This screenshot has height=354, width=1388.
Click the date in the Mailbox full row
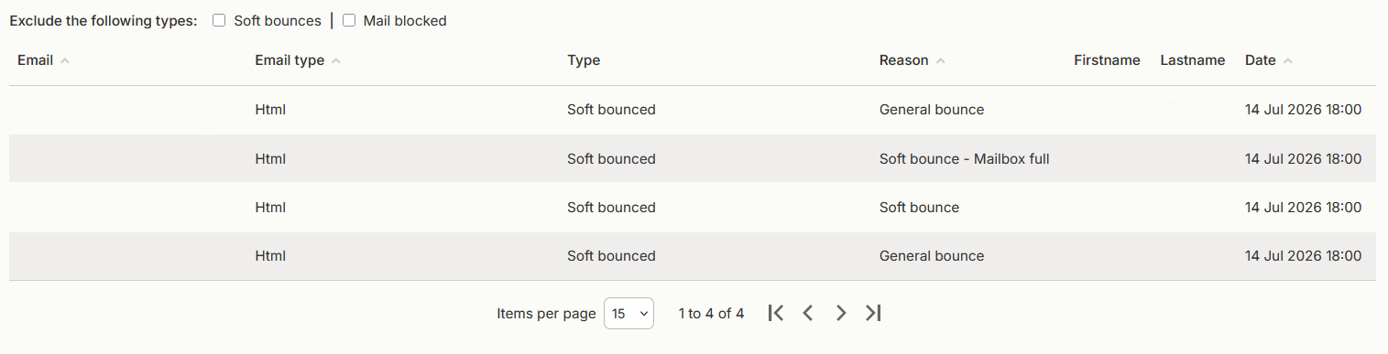coord(1303,159)
